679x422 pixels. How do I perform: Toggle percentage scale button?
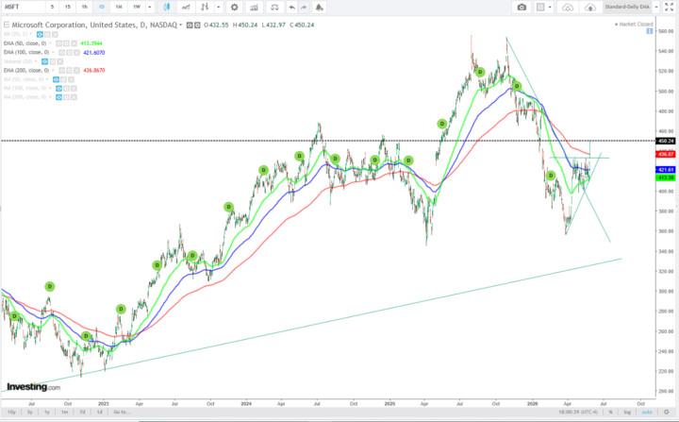tap(610, 412)
